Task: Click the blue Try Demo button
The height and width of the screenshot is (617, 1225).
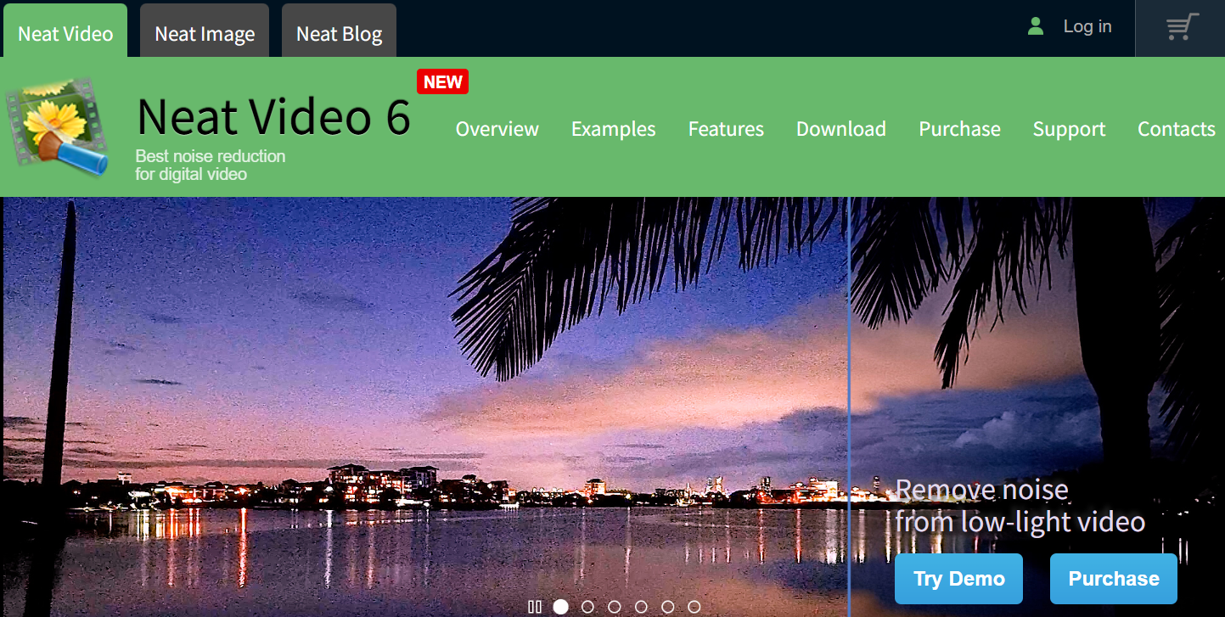Action: (x=958, y=579)
